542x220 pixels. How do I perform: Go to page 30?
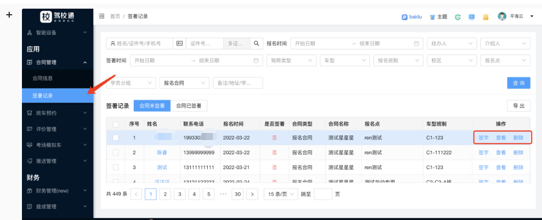pos(238,194)
